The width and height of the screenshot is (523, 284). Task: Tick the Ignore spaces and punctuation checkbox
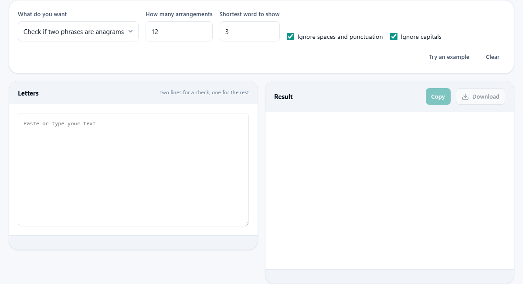(290, 37)
